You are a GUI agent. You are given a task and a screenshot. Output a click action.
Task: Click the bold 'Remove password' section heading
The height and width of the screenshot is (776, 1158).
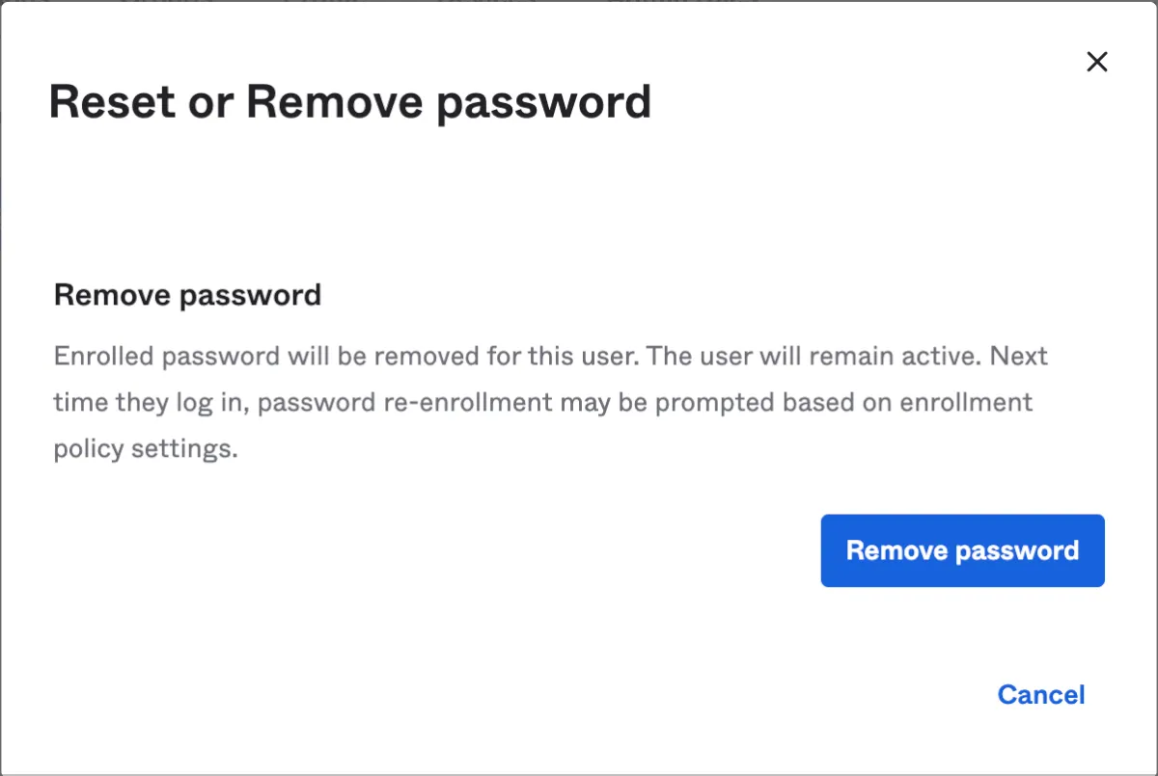tap(187, 294)
